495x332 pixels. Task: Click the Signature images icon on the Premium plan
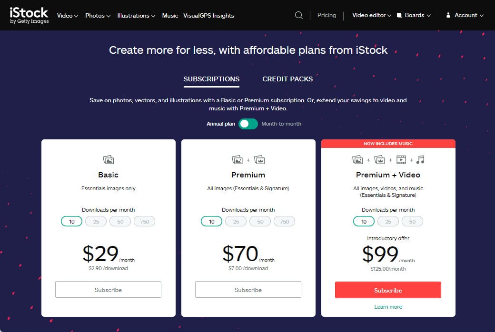(x=260, y=160)
